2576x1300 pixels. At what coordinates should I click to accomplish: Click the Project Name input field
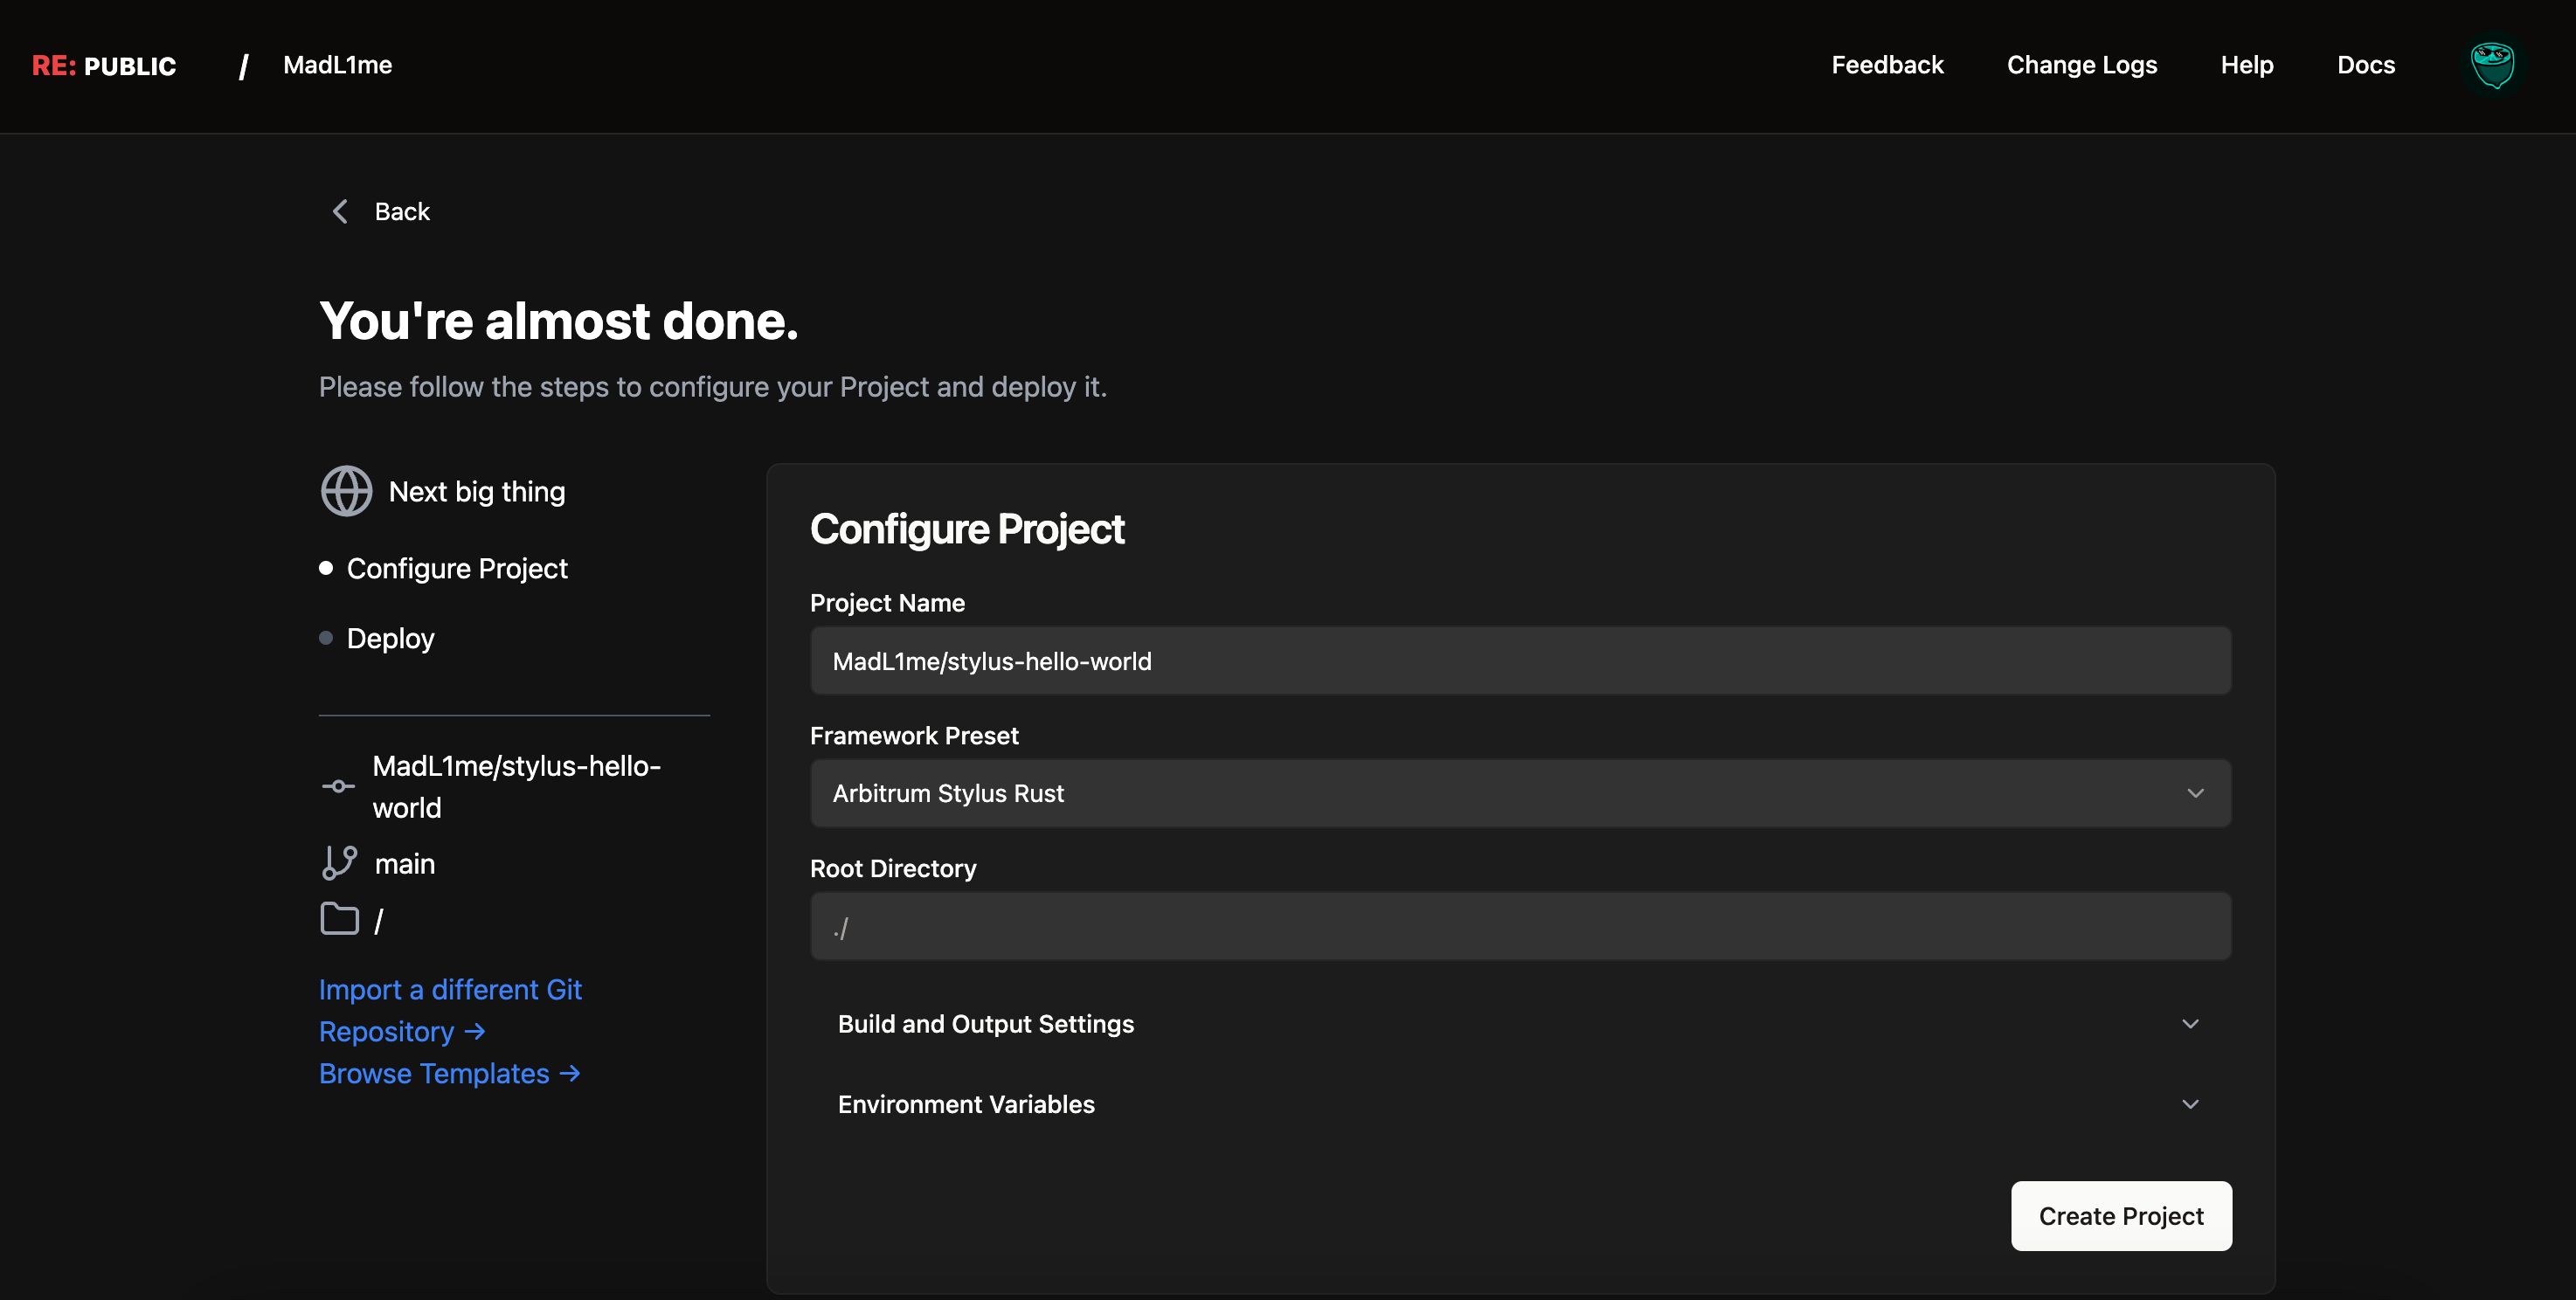point(1520,660)
